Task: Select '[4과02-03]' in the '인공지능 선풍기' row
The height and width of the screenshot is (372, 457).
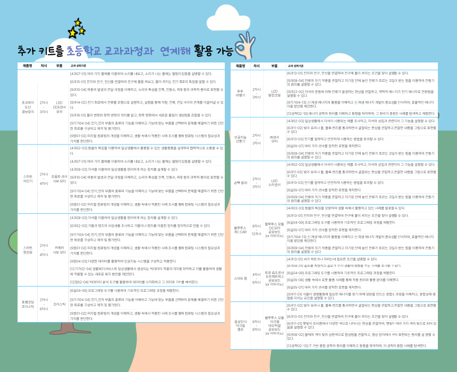Action: [x=361, y=121]
